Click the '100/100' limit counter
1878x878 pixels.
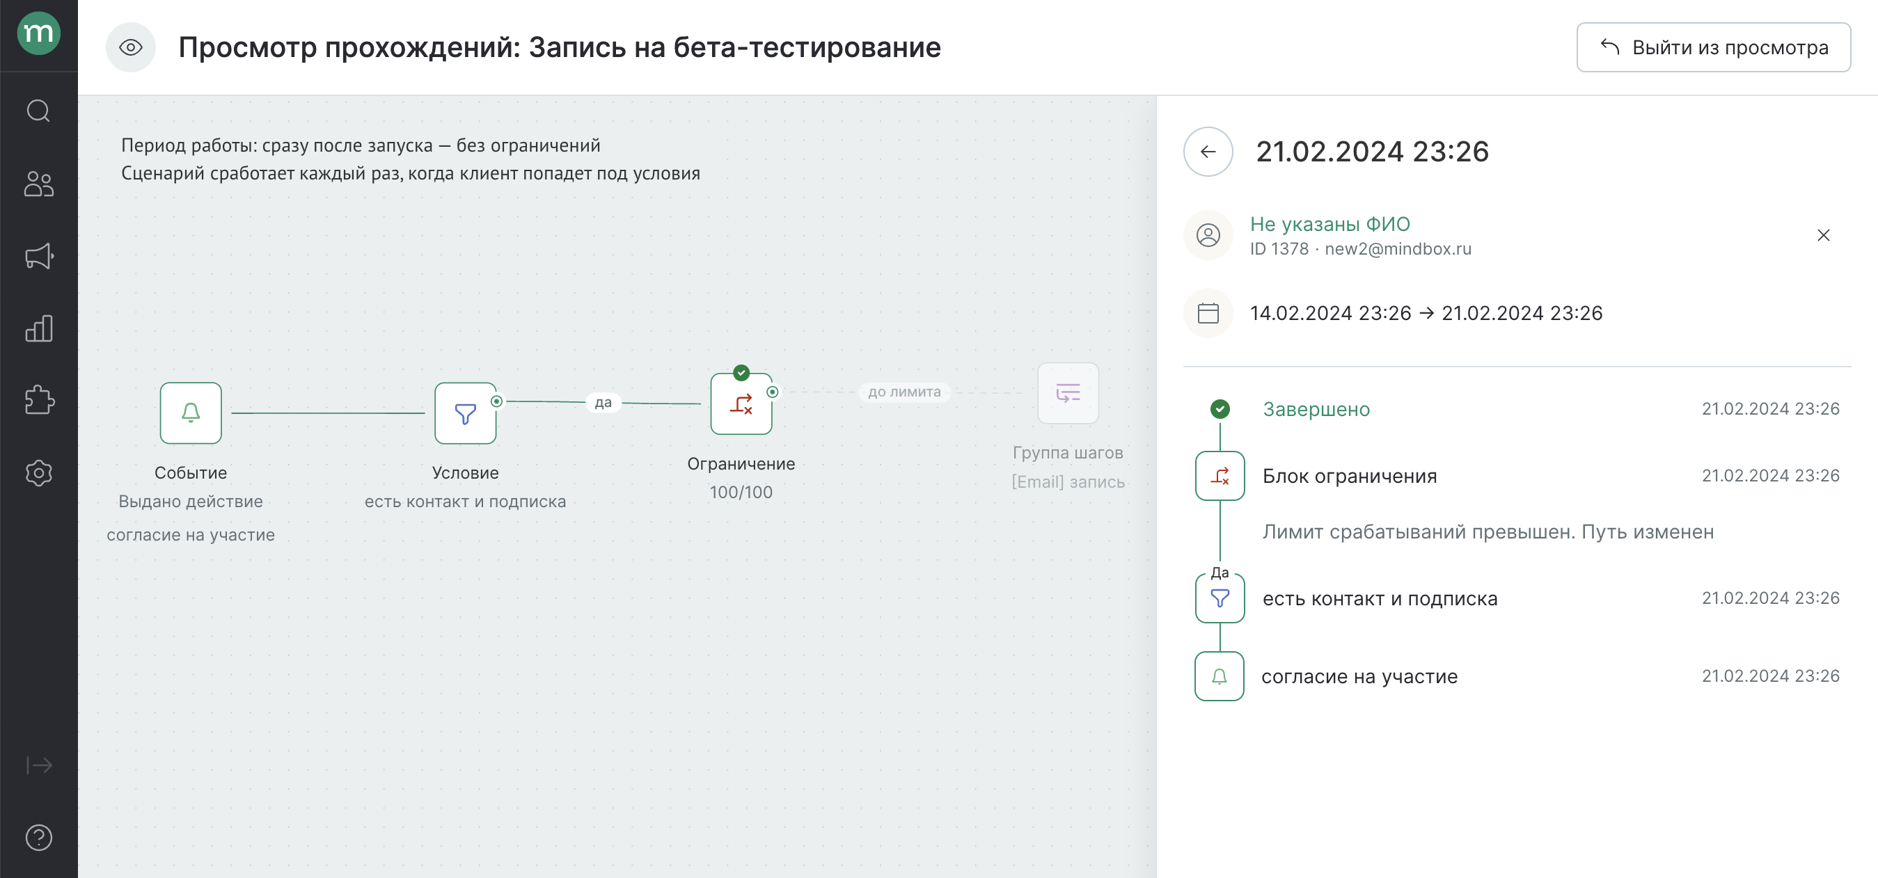[x=741, y=492]
